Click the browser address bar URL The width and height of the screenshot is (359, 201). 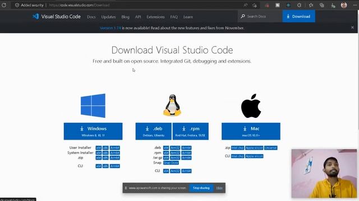(79, 5)
